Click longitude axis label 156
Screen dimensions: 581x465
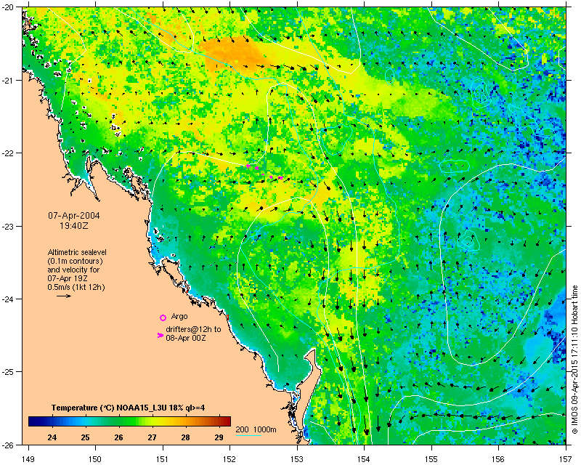(x=498, y=458)
